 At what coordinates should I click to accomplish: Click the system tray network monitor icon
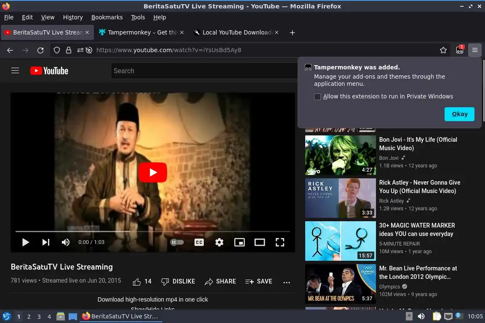coord(448,316)
